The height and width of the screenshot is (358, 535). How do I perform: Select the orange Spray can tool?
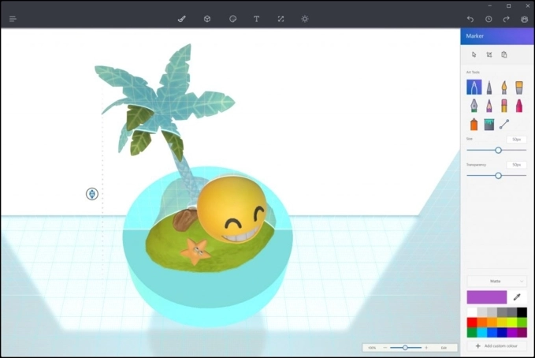474,125
